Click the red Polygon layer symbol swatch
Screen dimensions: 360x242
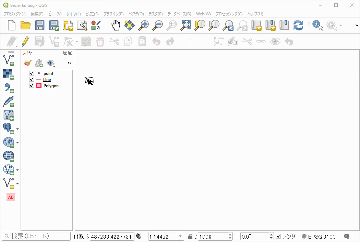click(x=39, y=86)
